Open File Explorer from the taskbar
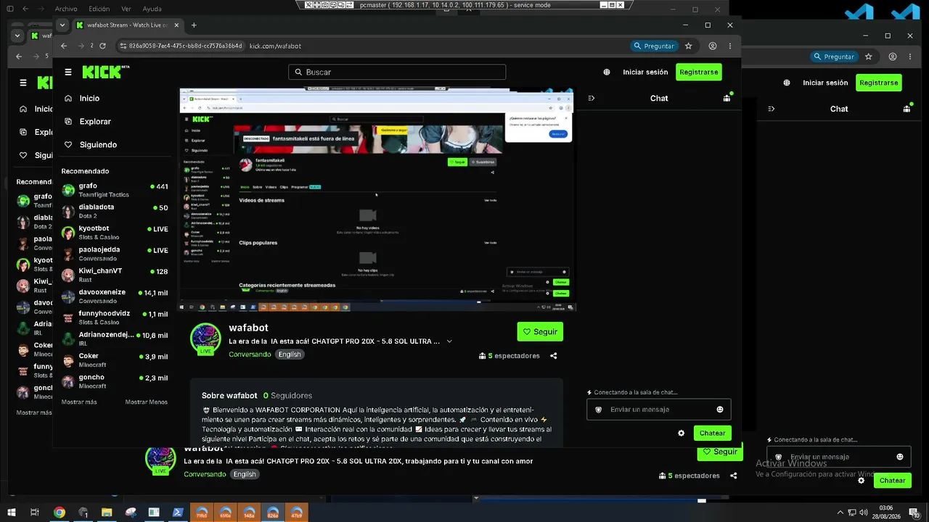The image size is (929, 522). pyautogui.click(x=107, y=513)
